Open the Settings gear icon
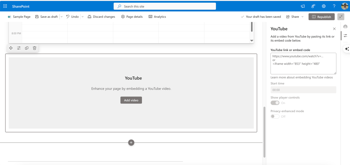Screen dimensions: 350x165 (x=324, y=6)
